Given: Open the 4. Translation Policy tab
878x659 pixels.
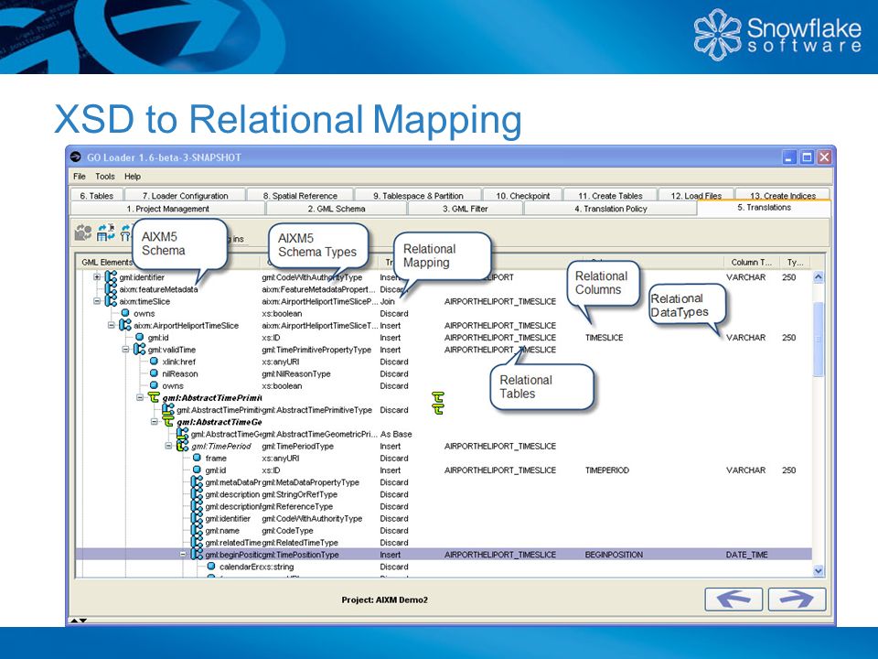Looking at the screenshot, I should (x=610, y=209).
